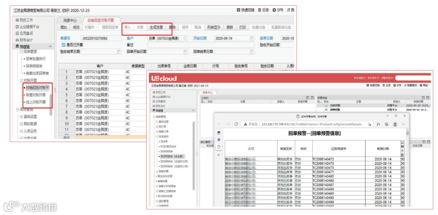Open calendar icon of 开始日期 field
The height and width of the screenshot is (215, 438).
pos(252,38)
